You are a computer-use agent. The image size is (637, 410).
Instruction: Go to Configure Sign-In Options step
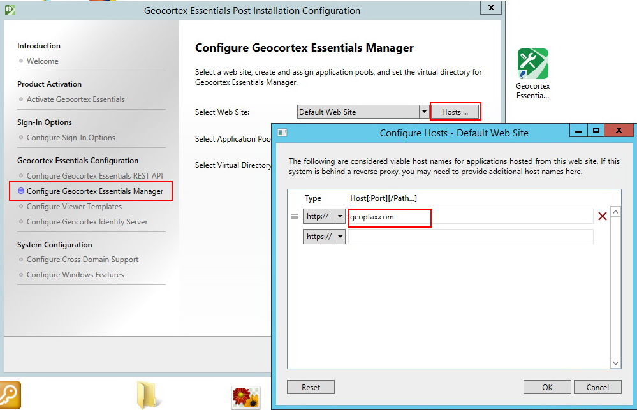(71, 137)
